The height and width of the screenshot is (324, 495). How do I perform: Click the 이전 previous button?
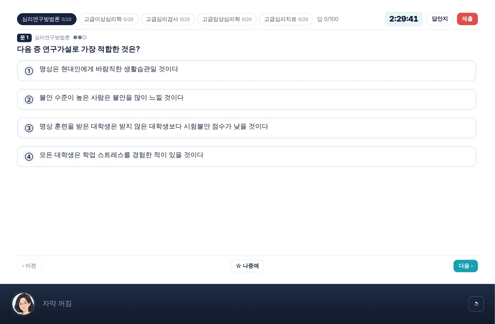[x=29, y=266]
